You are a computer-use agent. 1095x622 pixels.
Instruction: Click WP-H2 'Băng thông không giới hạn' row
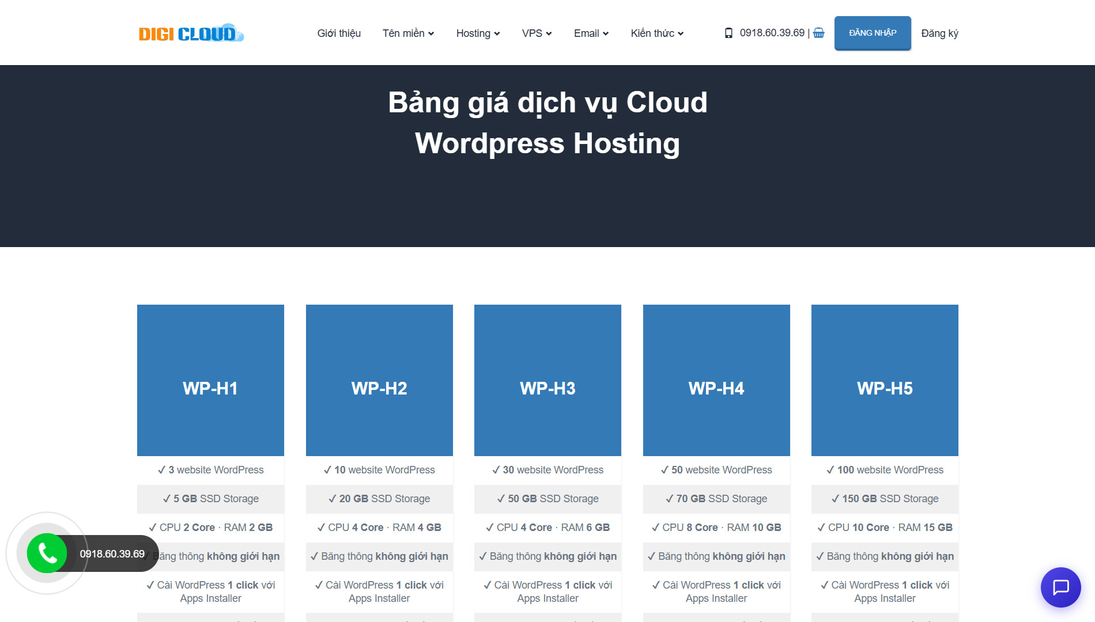click(x=379, y=556)
